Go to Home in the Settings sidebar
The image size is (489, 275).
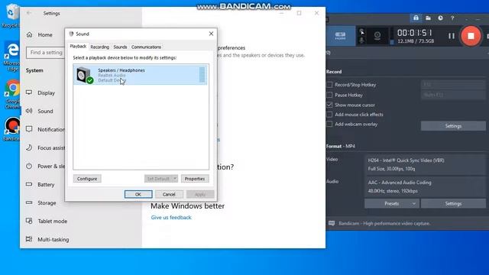click(39, 34)
